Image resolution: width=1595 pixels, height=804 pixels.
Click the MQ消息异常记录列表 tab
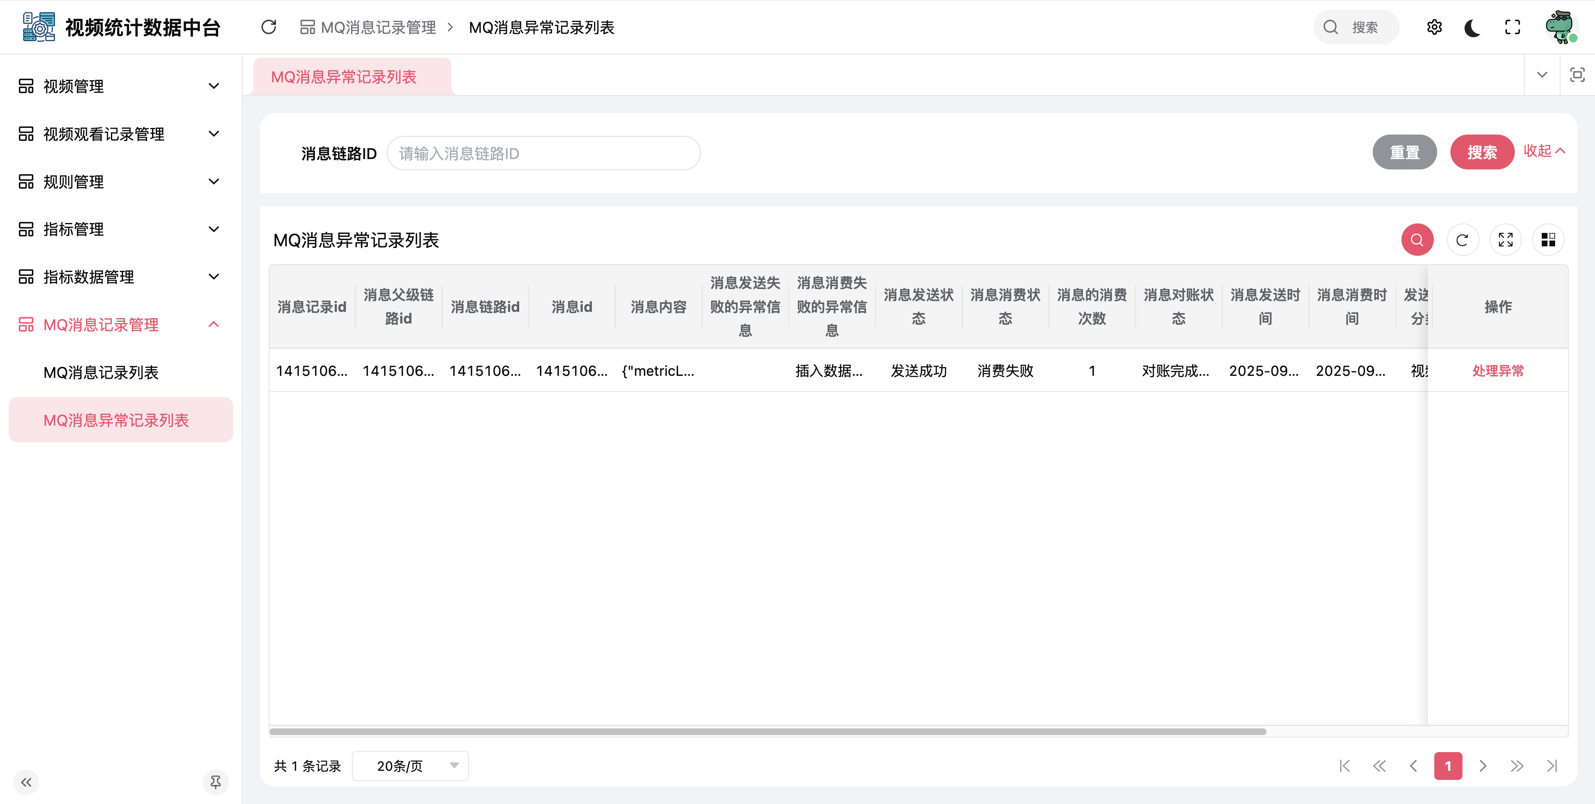[x=344, y=77]
